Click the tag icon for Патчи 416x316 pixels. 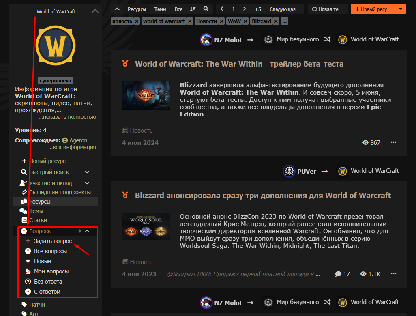click(24, 304)
